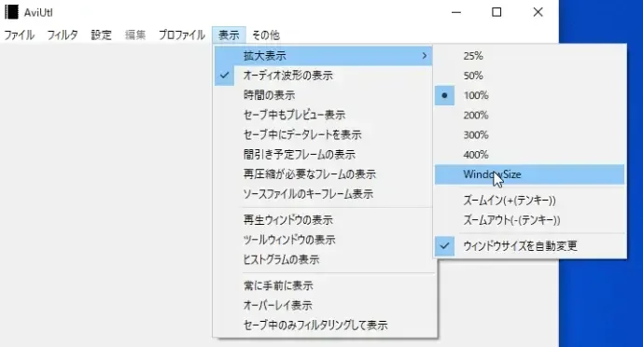Maximize the AviUtl window
The width and height of the screenshot is (643, 347).
[x=496, y=12]
